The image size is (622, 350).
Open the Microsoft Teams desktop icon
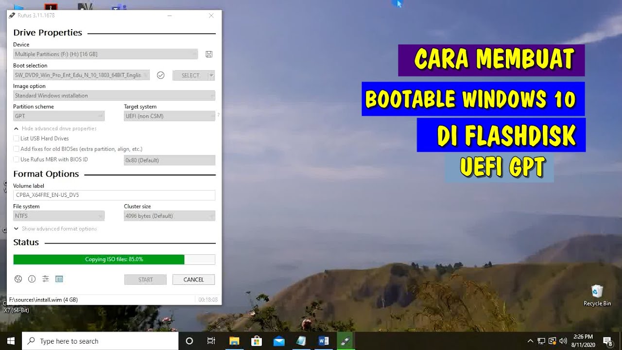click(x=119, y=7)
